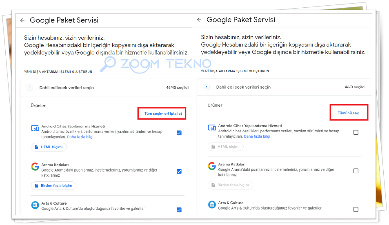The width and height of the screenshot is (389, 225).
Task: Click Android device icon in left panel
Action: [x=35, y=128]
